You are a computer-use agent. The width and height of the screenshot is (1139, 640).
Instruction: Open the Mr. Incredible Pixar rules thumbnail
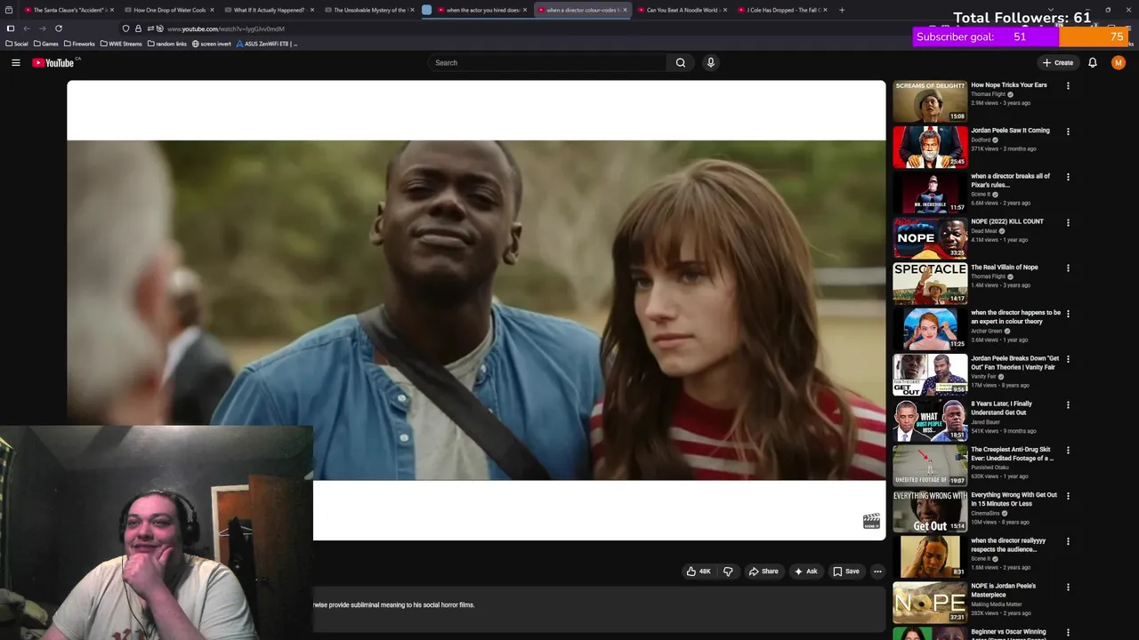click(930, 193)
